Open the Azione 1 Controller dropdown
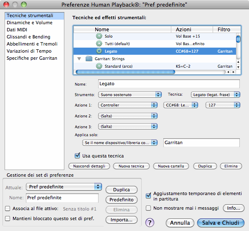The width and height of the screenshot is (249, 231). pyautogui.click(x=128, y=105)
